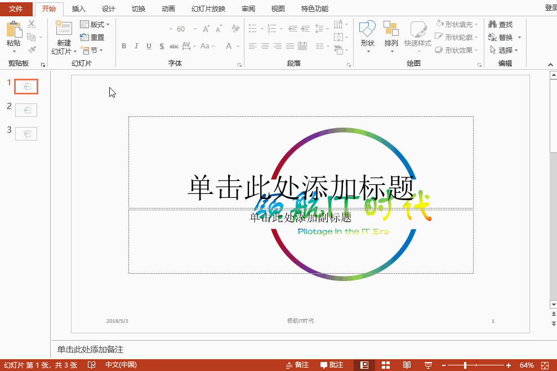Viewport: 557px width, 371px height.
Task: Click 替换 replace button
Action: pos(500,37)
